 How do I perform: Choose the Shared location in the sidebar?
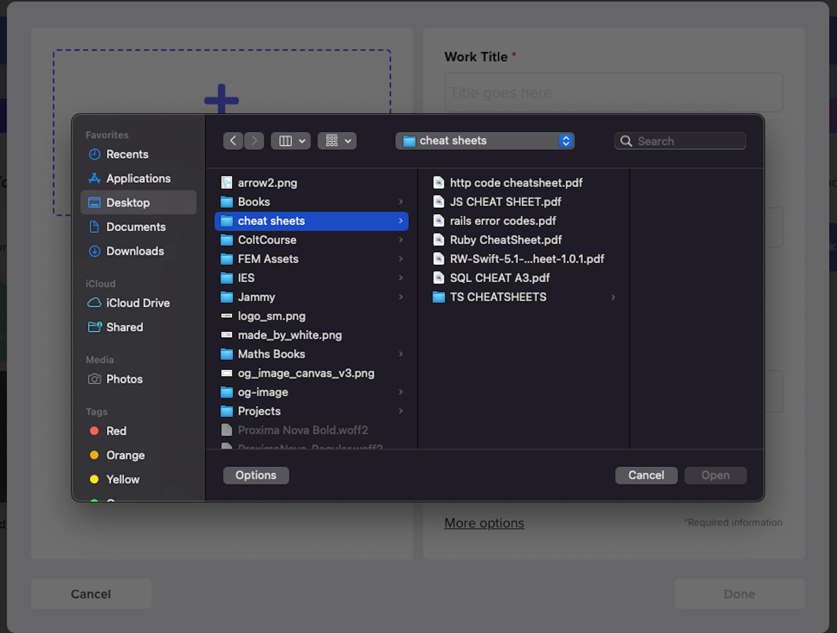pos(124,327)
